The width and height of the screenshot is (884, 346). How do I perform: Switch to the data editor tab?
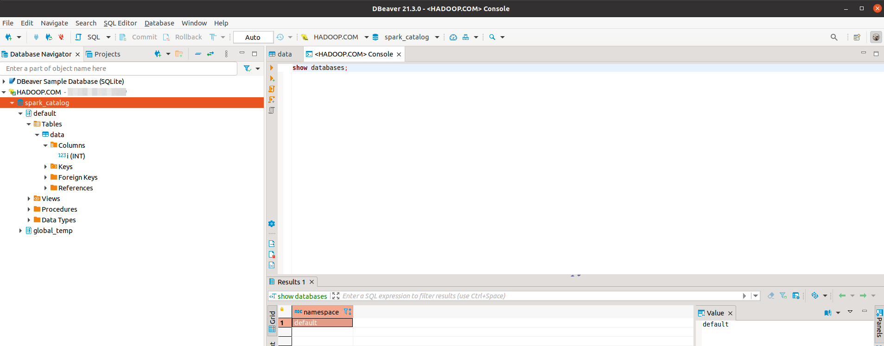281,54
